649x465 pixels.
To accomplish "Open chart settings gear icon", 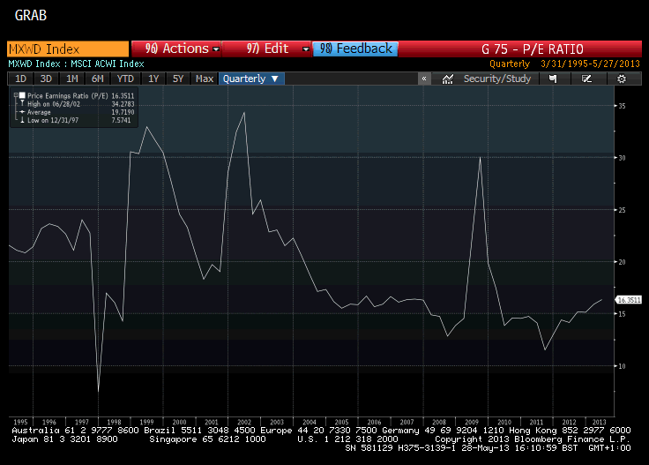I will pos(622,79).
